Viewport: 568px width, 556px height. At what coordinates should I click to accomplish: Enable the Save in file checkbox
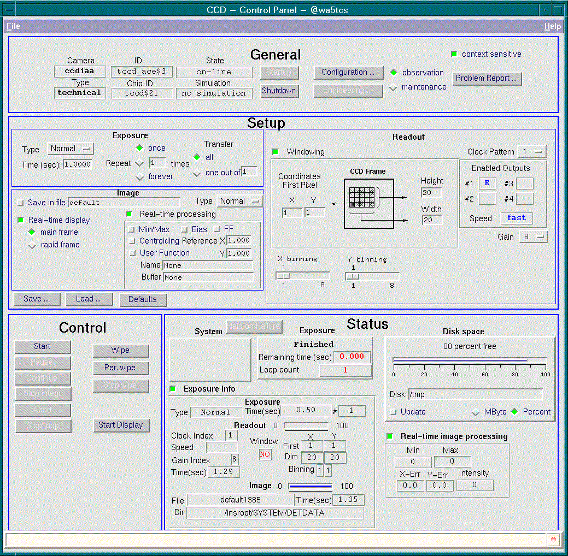[x=21, y=203]
